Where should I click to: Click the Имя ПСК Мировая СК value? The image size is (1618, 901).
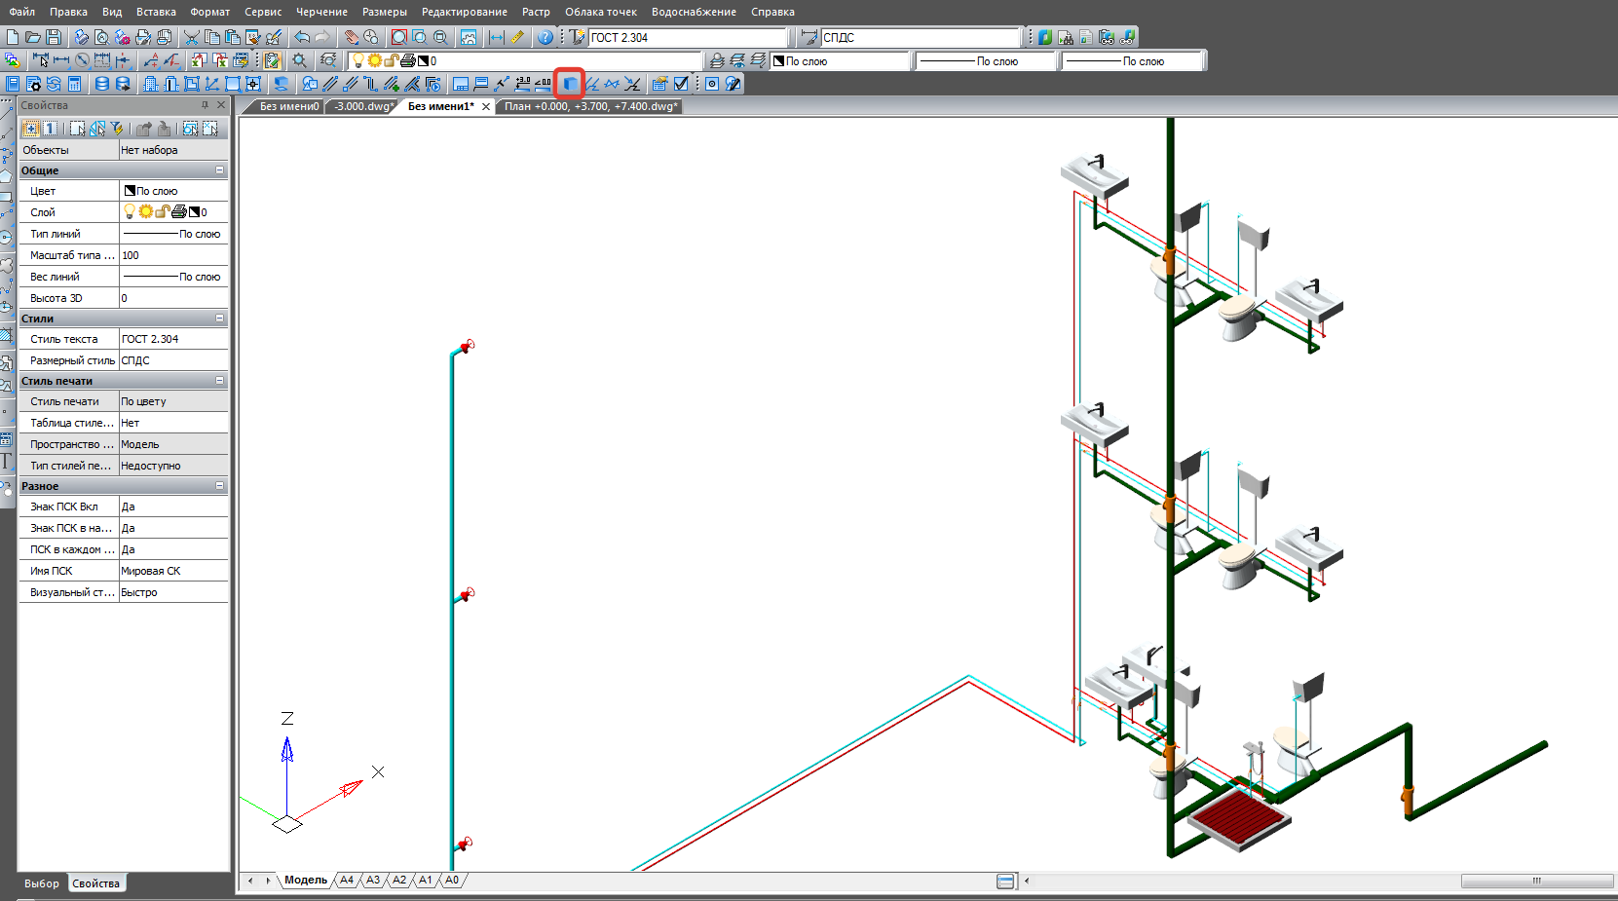pos(172,571)
